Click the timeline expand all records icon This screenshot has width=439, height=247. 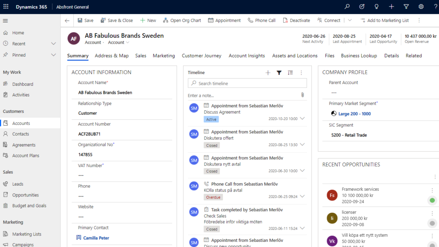pos(290,73)
